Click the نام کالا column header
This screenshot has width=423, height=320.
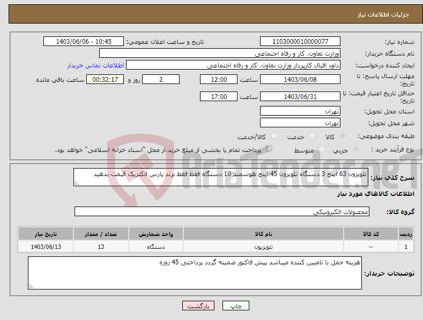263,234
